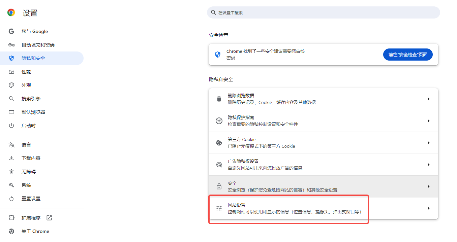Open 您与 Google settings section
Viewport: 457px width, 242px height.
42,31
